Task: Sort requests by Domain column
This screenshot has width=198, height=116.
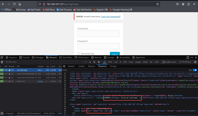Action: tap(12, 66)
